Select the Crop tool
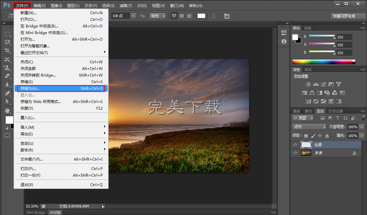367x215 pixels. pos(7,51)
